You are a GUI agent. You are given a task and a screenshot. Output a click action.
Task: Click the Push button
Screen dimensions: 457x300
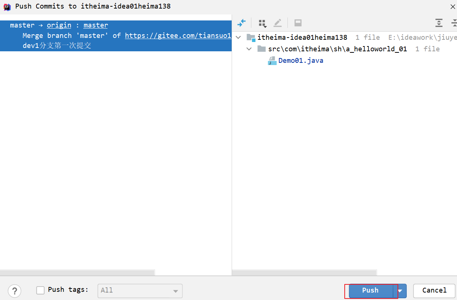370,291
